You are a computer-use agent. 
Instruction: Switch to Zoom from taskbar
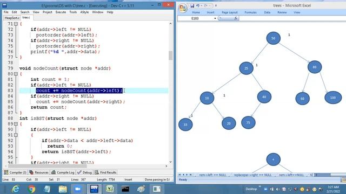(x=78, y=189)
